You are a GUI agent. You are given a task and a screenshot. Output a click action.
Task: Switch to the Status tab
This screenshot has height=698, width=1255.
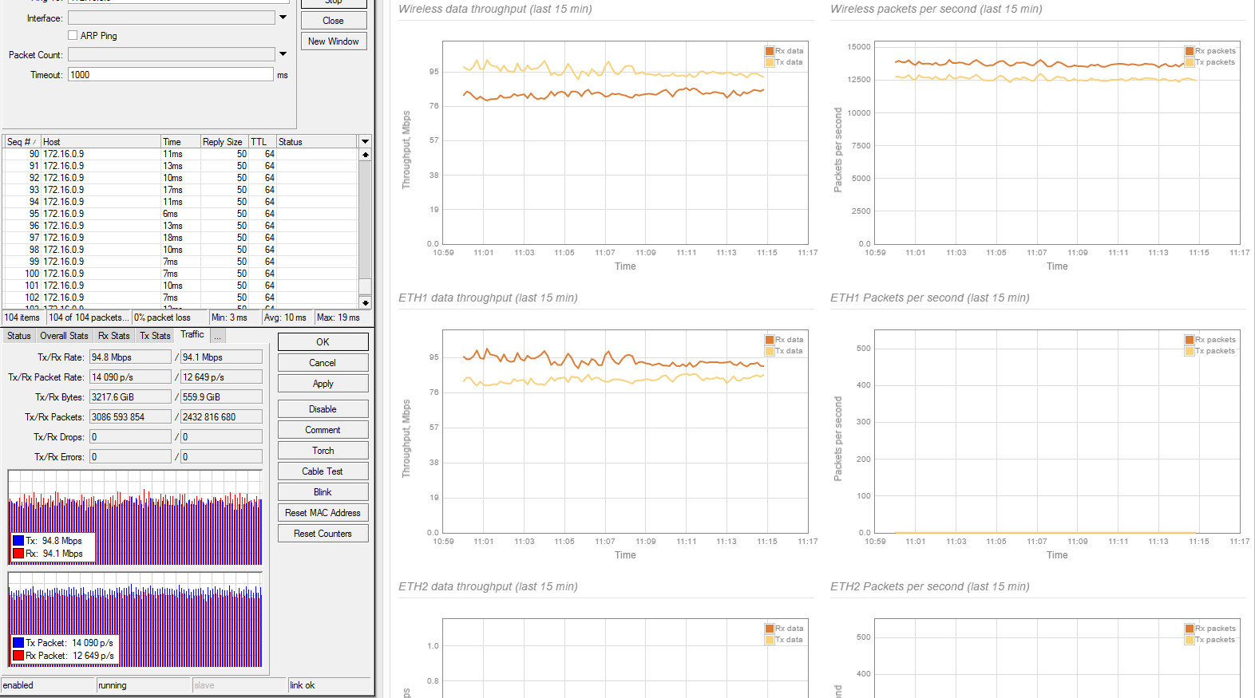19,336
